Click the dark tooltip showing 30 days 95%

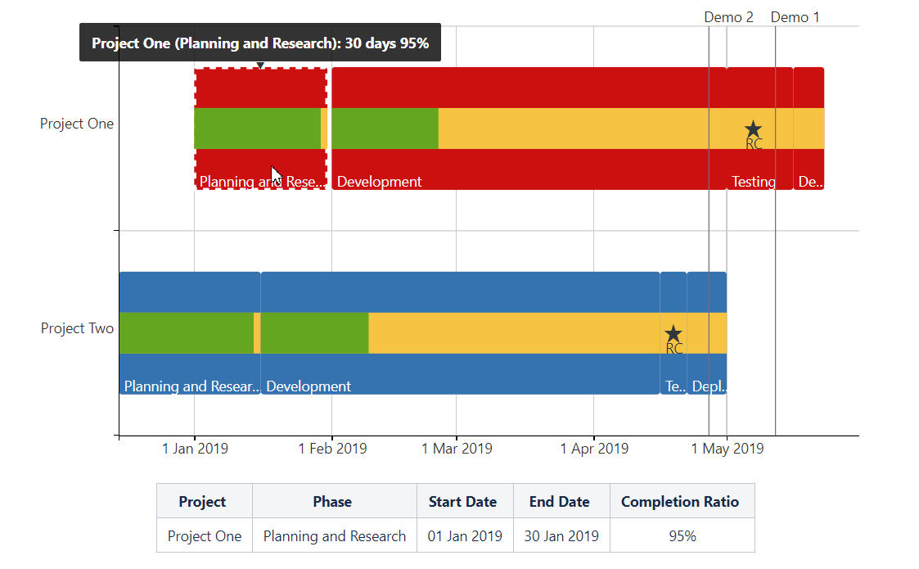260,43
